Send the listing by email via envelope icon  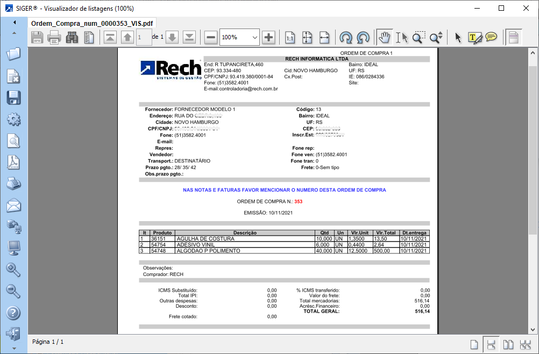[13, 205]
